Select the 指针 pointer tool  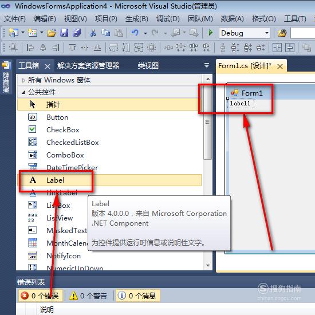pos(109,104)
